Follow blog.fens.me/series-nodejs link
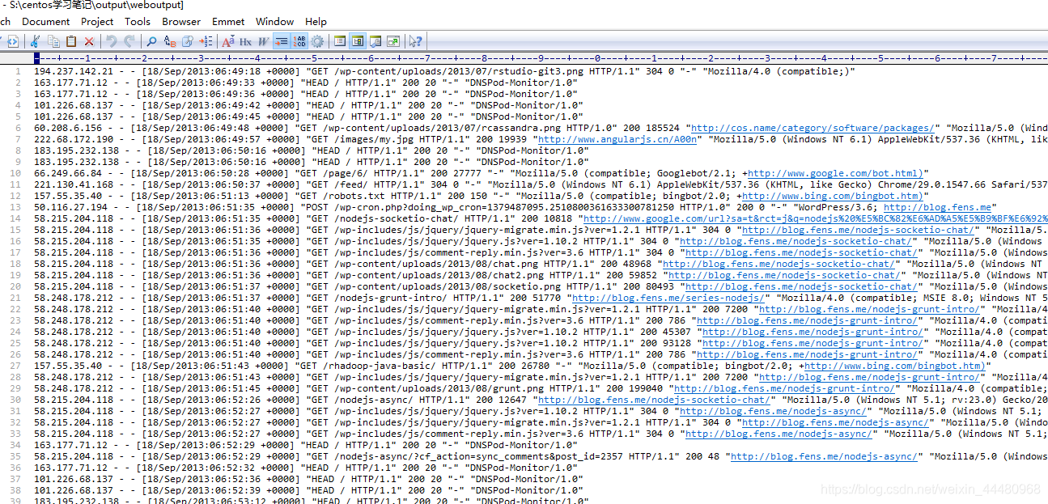 [x=669, y=298]
